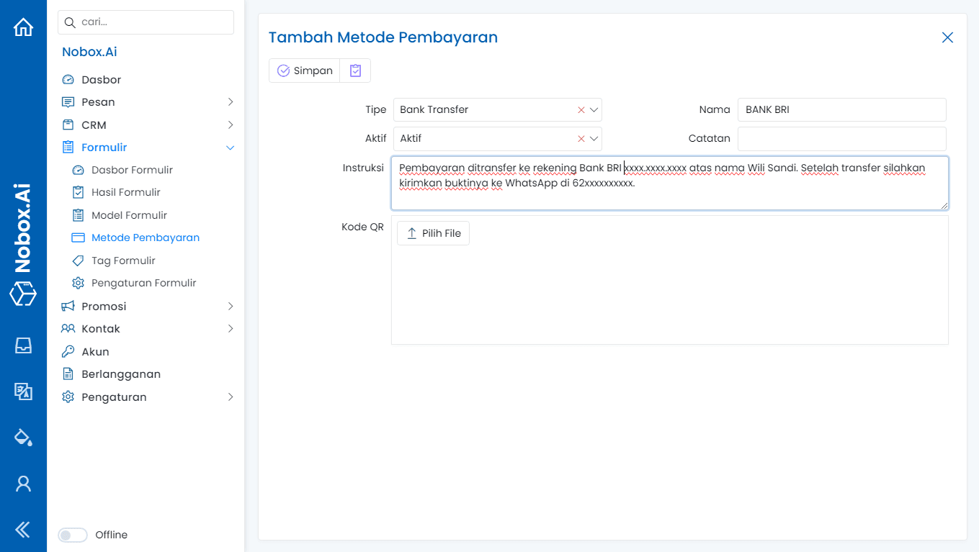979x552 pixels.
Task: Click the search magnifier icon in the sidebar
Action: tap(70, 22)
